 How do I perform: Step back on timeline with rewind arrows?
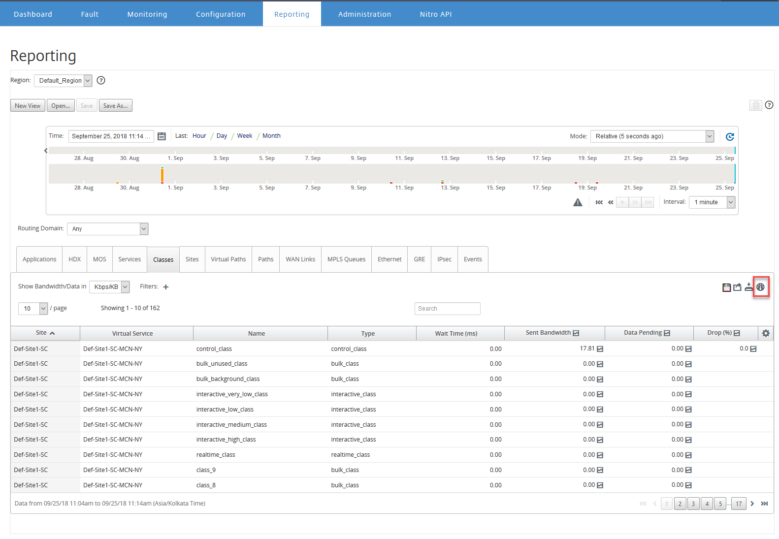tap(611, 202)
